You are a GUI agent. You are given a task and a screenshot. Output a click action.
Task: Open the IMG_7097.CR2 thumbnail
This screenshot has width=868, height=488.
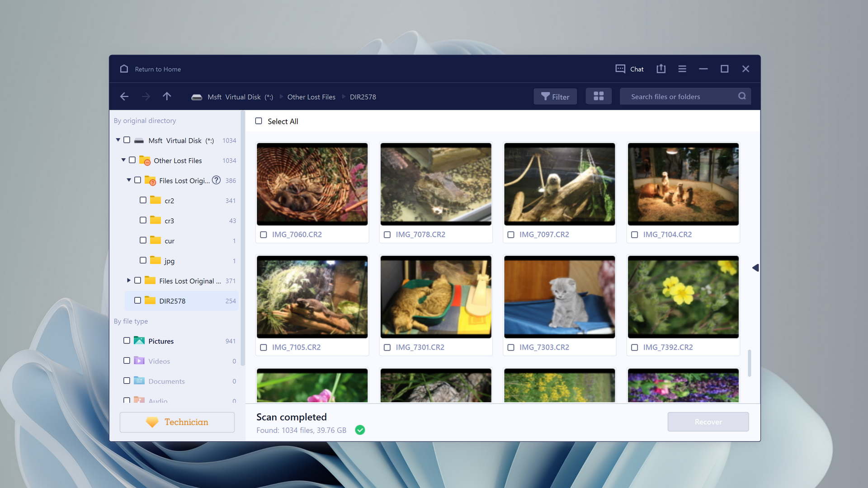click(559, 184)
